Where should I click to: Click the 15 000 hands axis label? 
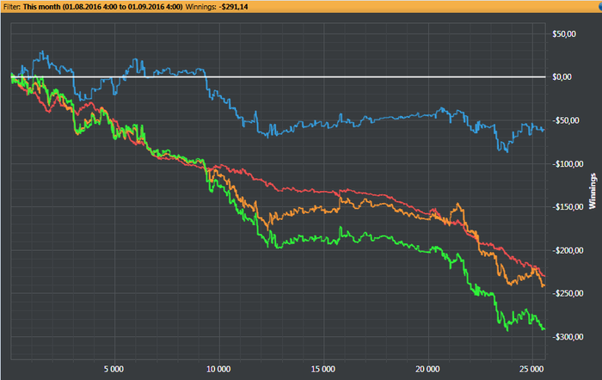pos(322,369)
